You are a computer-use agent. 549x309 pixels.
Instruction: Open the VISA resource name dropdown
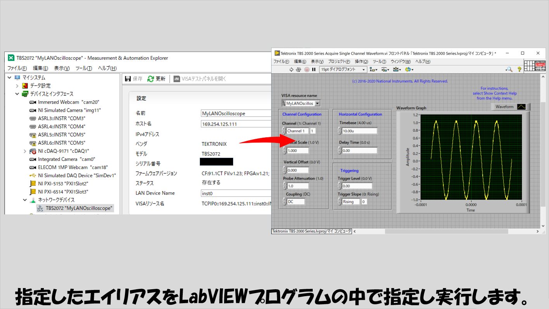pos(317,104)
